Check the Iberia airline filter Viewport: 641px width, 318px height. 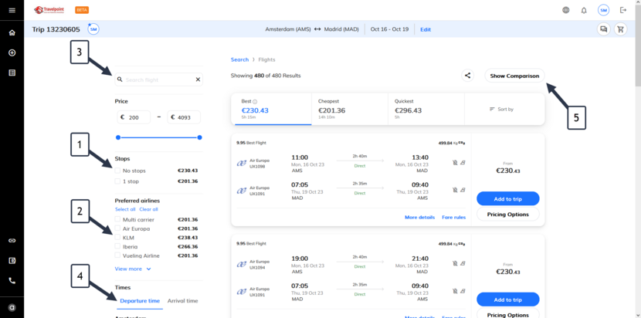coord(117,246)
